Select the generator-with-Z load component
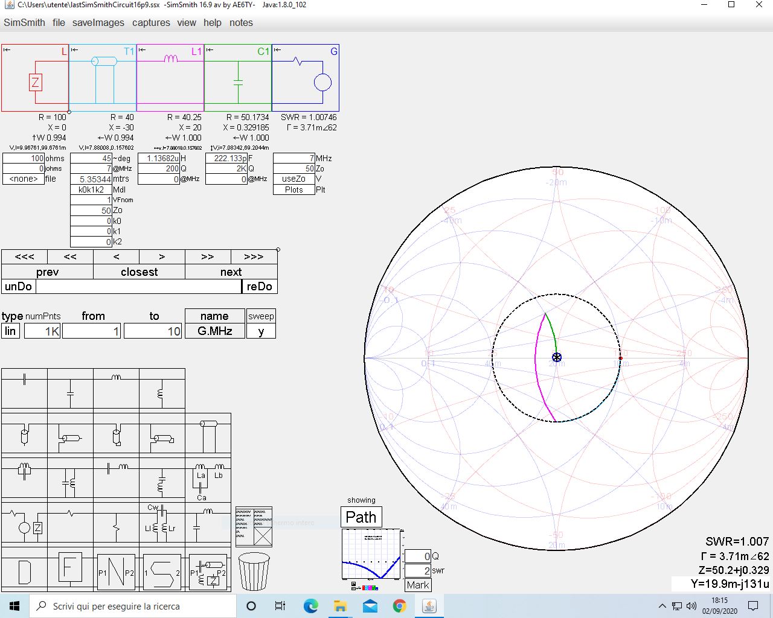The width and height of the screenshot is (773, 618). pos(24,524)
